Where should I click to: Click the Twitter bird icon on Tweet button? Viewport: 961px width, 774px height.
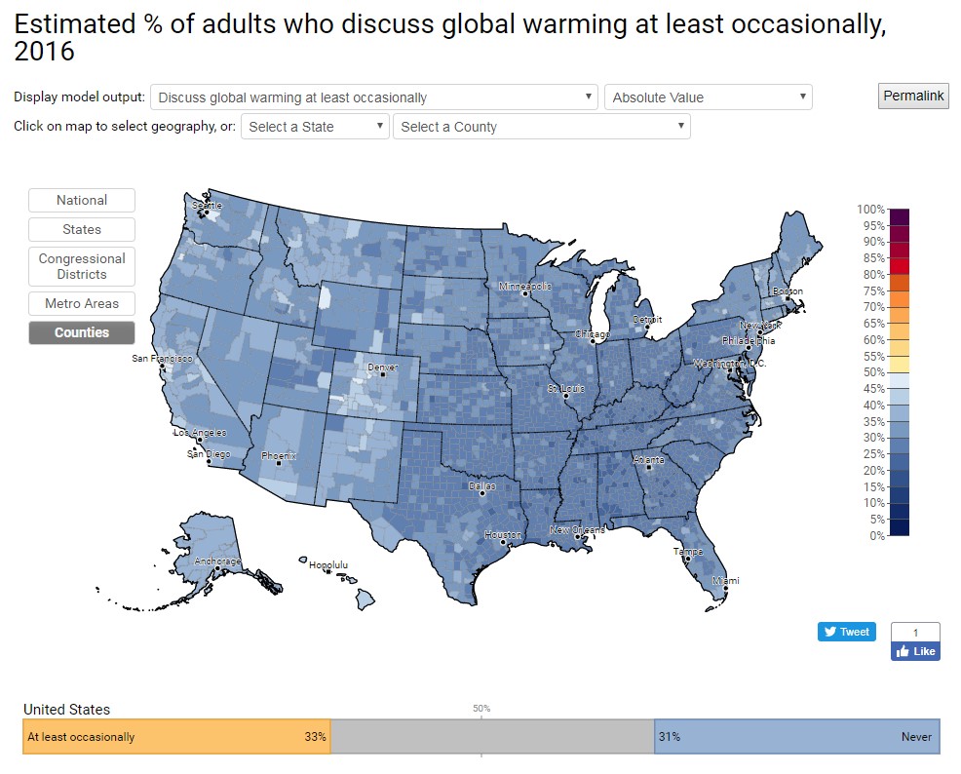832,631
